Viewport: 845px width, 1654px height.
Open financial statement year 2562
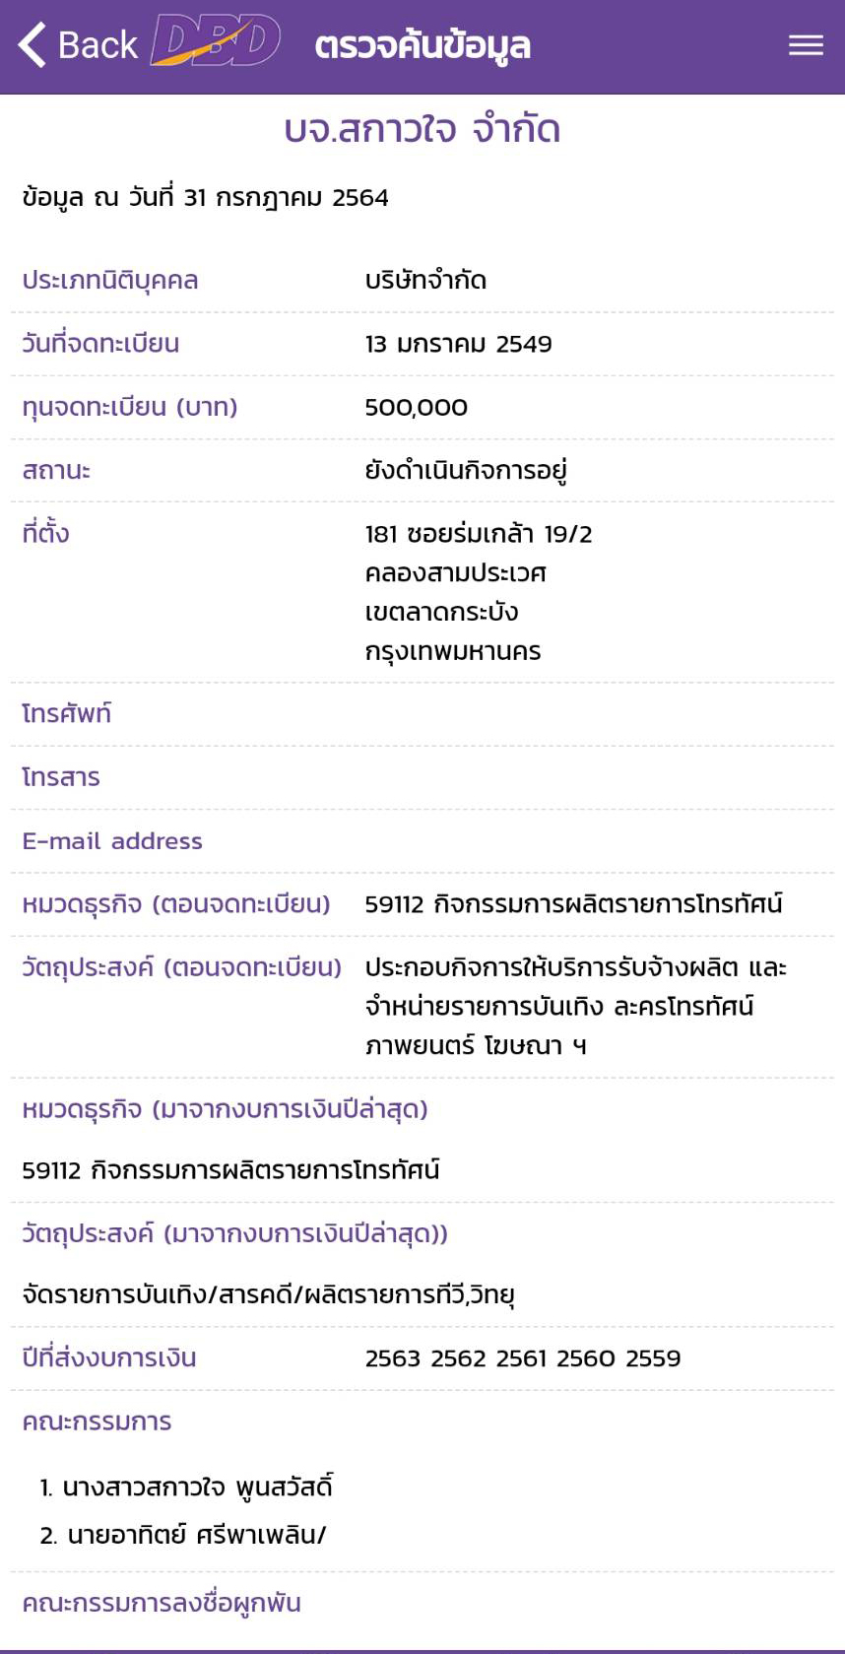458,1358
